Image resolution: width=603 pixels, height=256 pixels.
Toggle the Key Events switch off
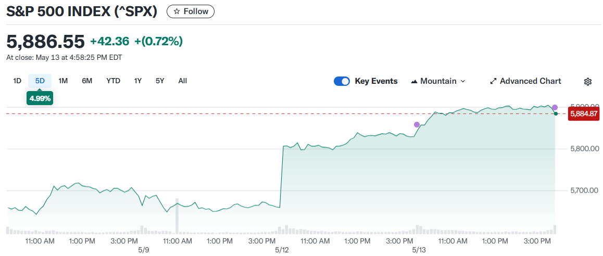click(342, 81)
